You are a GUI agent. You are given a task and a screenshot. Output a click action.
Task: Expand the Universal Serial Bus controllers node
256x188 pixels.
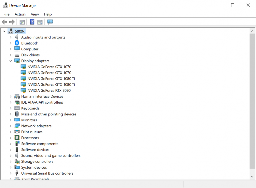click(x=11, y=173)
